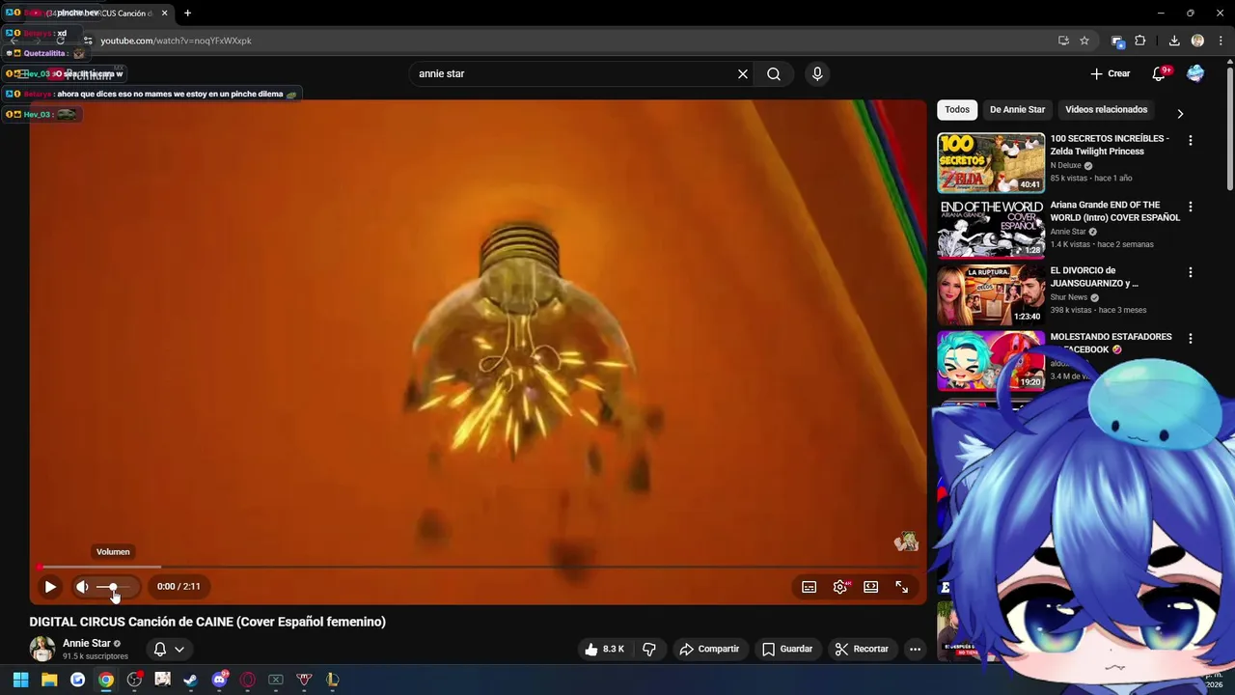Open the Annie Star channel name under the video
The width and height of the screenshot is (1235, 695).
[x=87, y=643]
